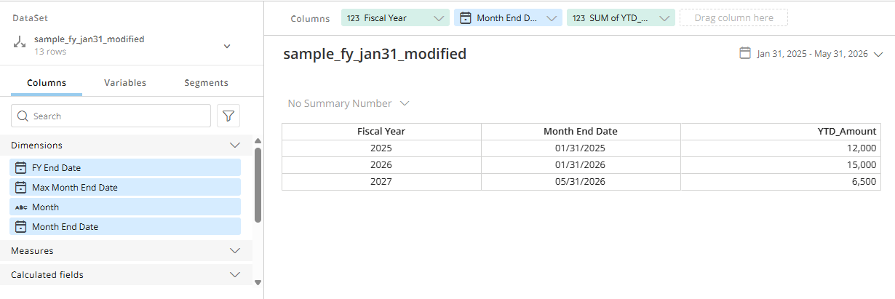Screen dimensions: 895x299
Task: Click the calendar icon on Month End Date pill
Action: [x=466, y=18]
